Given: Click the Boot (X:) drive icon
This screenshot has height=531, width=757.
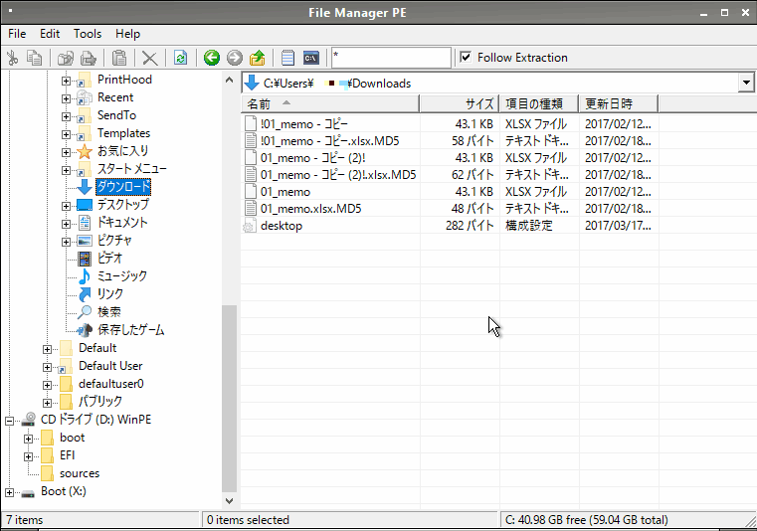Looking at the screenshot, I should [29, 492].
